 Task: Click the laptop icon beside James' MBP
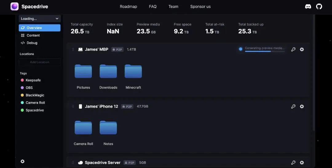[x=81, y=50]
